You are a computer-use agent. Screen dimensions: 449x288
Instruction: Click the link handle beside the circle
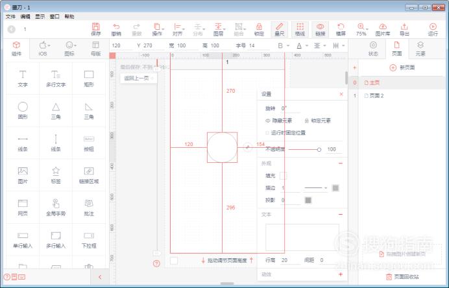coord(247,147)
